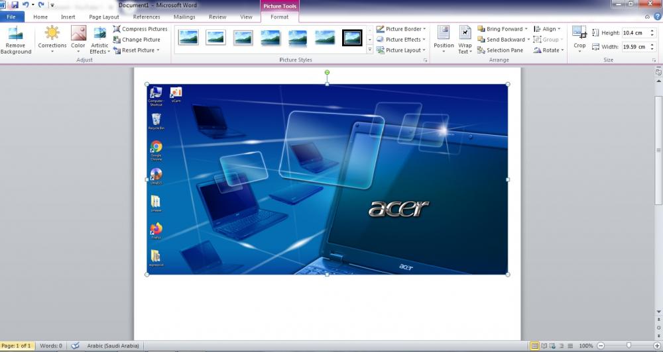The image size is (663, 352).
Task: Click Remove Background tool
Action: coord(16,40)
